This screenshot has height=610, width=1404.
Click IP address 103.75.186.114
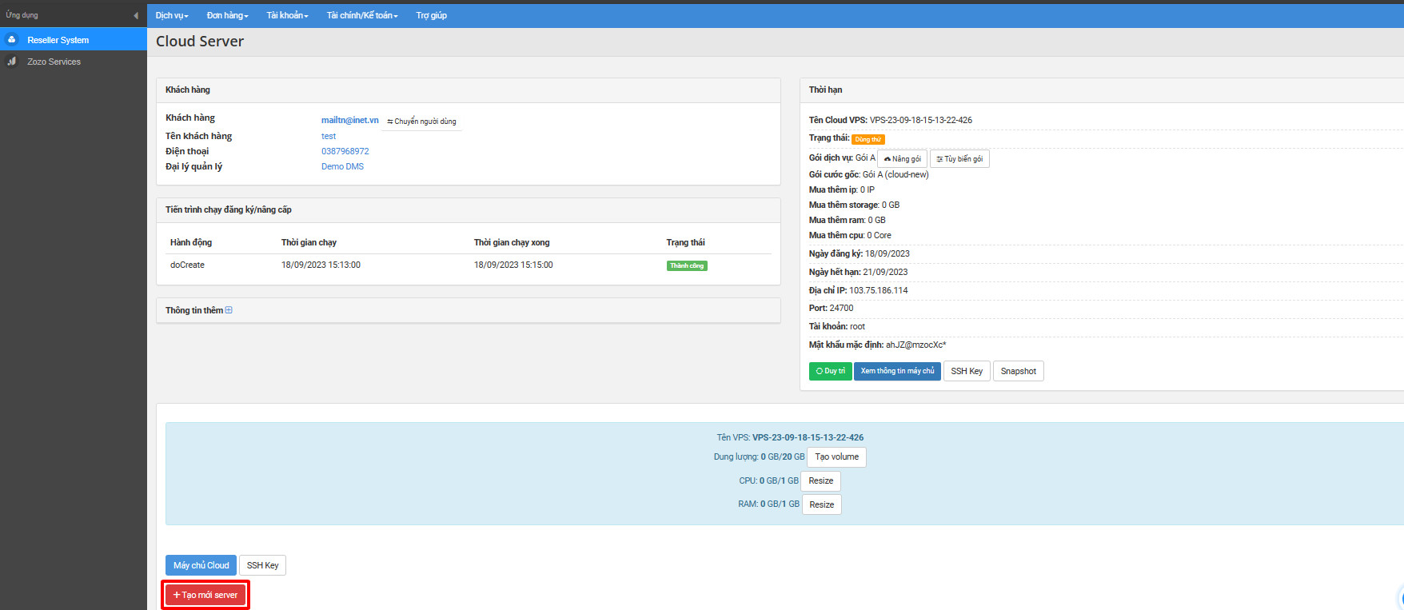[879, 290]
